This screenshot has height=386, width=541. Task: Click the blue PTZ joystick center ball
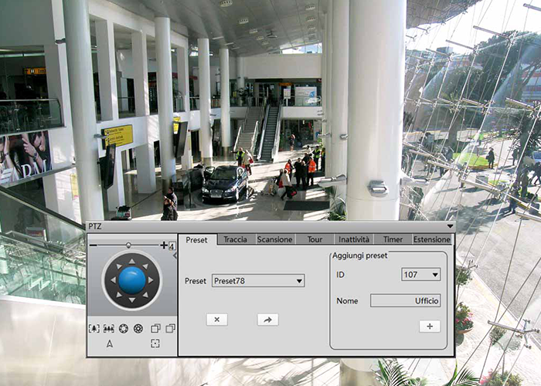pos(132,280)
